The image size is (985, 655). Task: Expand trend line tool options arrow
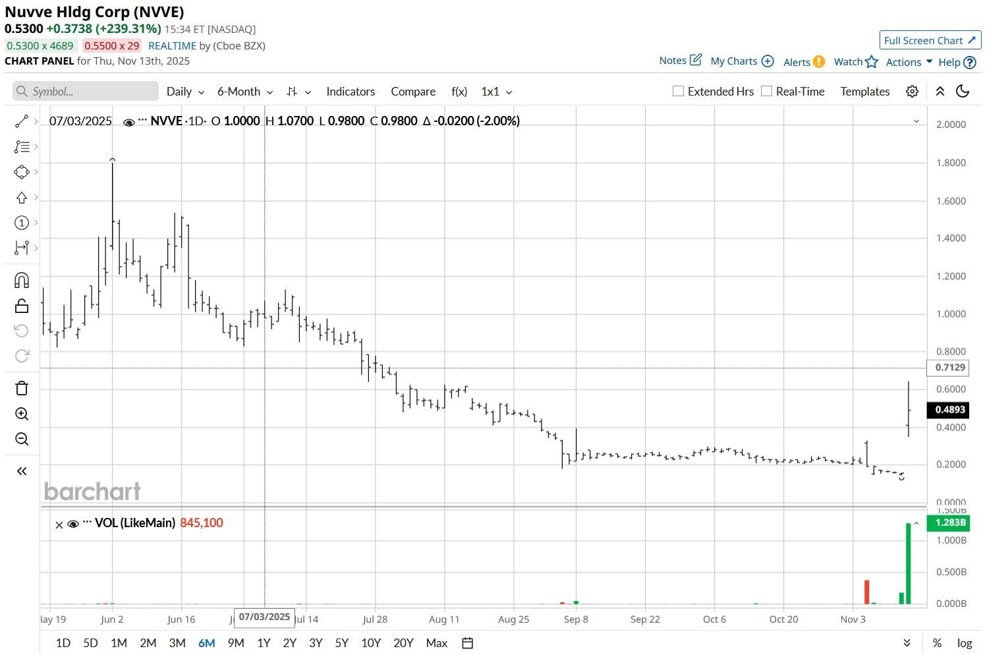pos(36,121)
